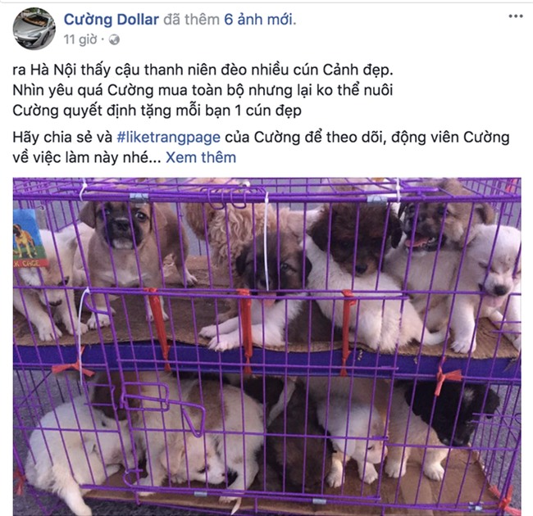Click the post line starting "ra Hà Nội thấy"
533x516 pixels.
(203, 70)
